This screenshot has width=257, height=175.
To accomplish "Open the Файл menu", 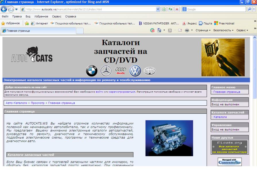I will [x=5, y=16].
